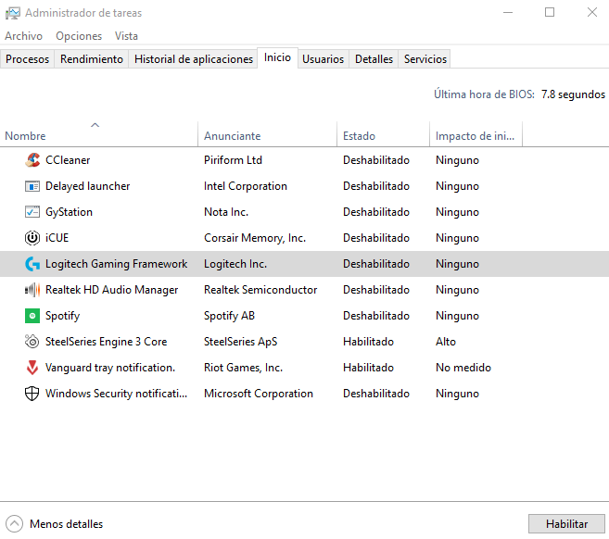Click Intel Corporation publisher cell
Screen dimensions: 609x539
point(246,186)
